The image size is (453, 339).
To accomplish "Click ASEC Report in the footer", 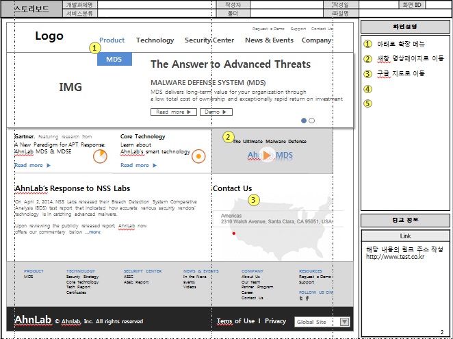I will pyautogui.click(x=136, y=282).
